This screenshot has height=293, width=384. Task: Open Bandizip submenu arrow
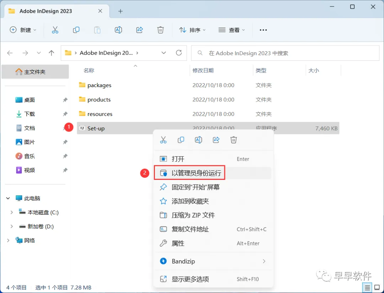pos(264,261)
